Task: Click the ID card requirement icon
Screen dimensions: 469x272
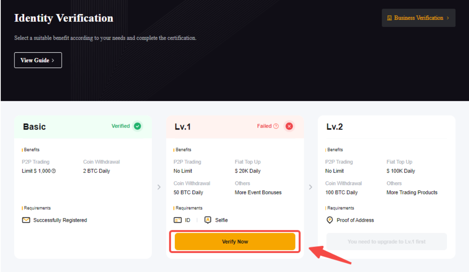Action: (178, 220)
